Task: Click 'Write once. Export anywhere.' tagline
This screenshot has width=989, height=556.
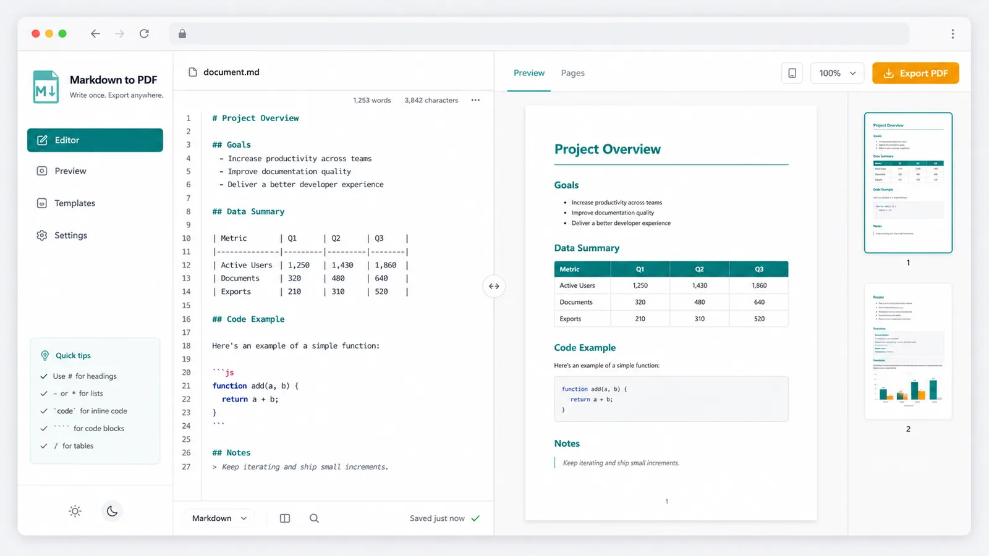Action: pyautogui.click(x=116, y=95)
